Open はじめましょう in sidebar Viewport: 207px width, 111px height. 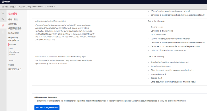[x=15, y=69]
